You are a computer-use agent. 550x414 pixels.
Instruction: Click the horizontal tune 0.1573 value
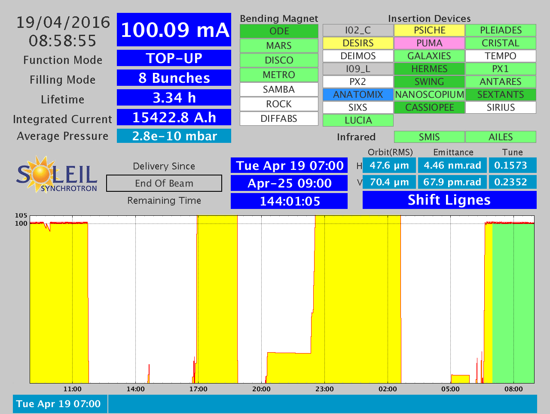pos(513,165)
